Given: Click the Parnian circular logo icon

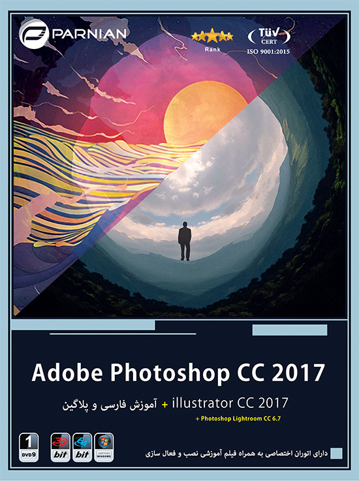Looking at the screenshot, I should [x=34, y=34].
